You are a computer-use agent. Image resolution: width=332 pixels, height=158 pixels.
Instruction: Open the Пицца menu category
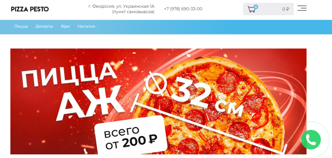pos(21,26)
